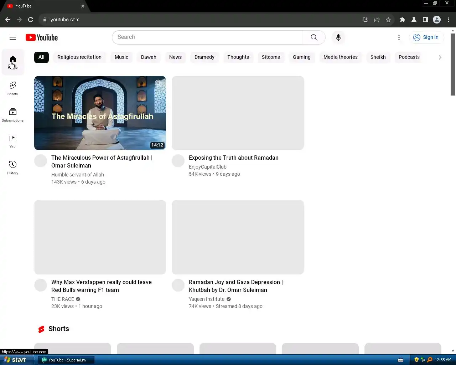Open the You section
Image resolution: width=456 pixels, height=365 pixels.
click(x=13, y=141)
